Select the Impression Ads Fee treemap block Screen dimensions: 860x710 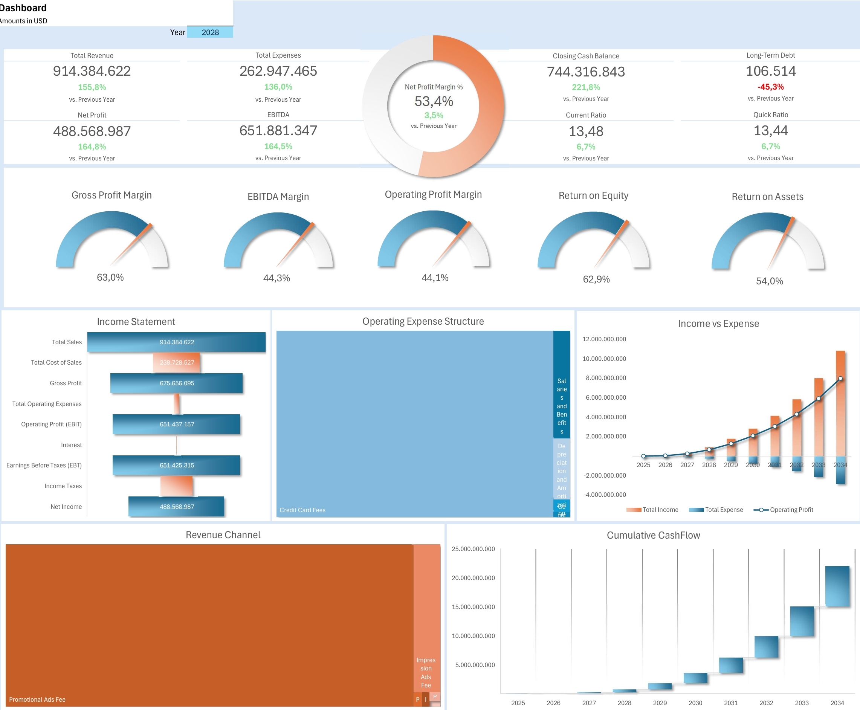427,618
